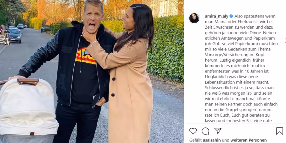The width and height of the screenshot is (286, 143).
Task: Like the post with the heart icon
Action: click(x=193, y=131)
